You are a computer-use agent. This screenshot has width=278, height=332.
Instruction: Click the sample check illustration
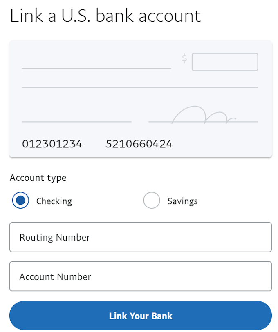(140, 98)
